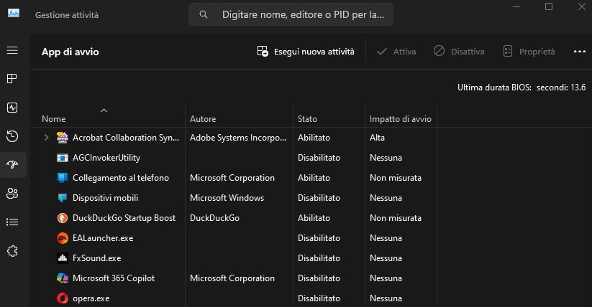592x307 pixels.
Task: Sort by Impatto di avvio column
Action: [x=401, y=119]
